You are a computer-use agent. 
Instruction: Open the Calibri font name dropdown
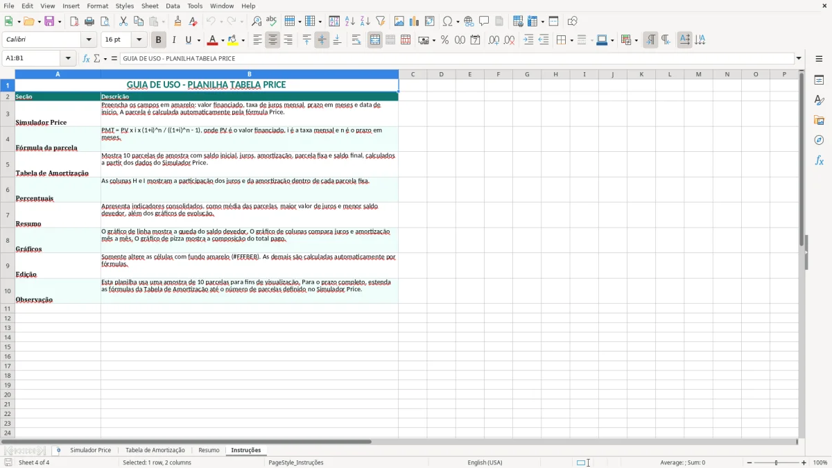tap(89, 40)
